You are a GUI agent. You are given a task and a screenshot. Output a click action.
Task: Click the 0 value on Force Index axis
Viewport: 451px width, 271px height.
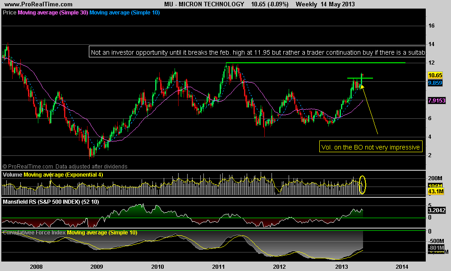[x=430, y=232]
